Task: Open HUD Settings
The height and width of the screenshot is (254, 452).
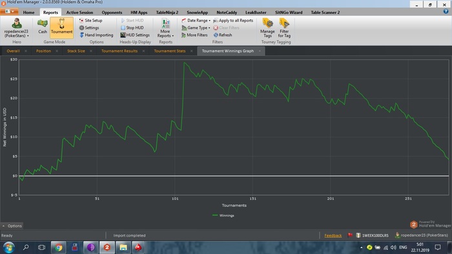Action: pos(135,35)
